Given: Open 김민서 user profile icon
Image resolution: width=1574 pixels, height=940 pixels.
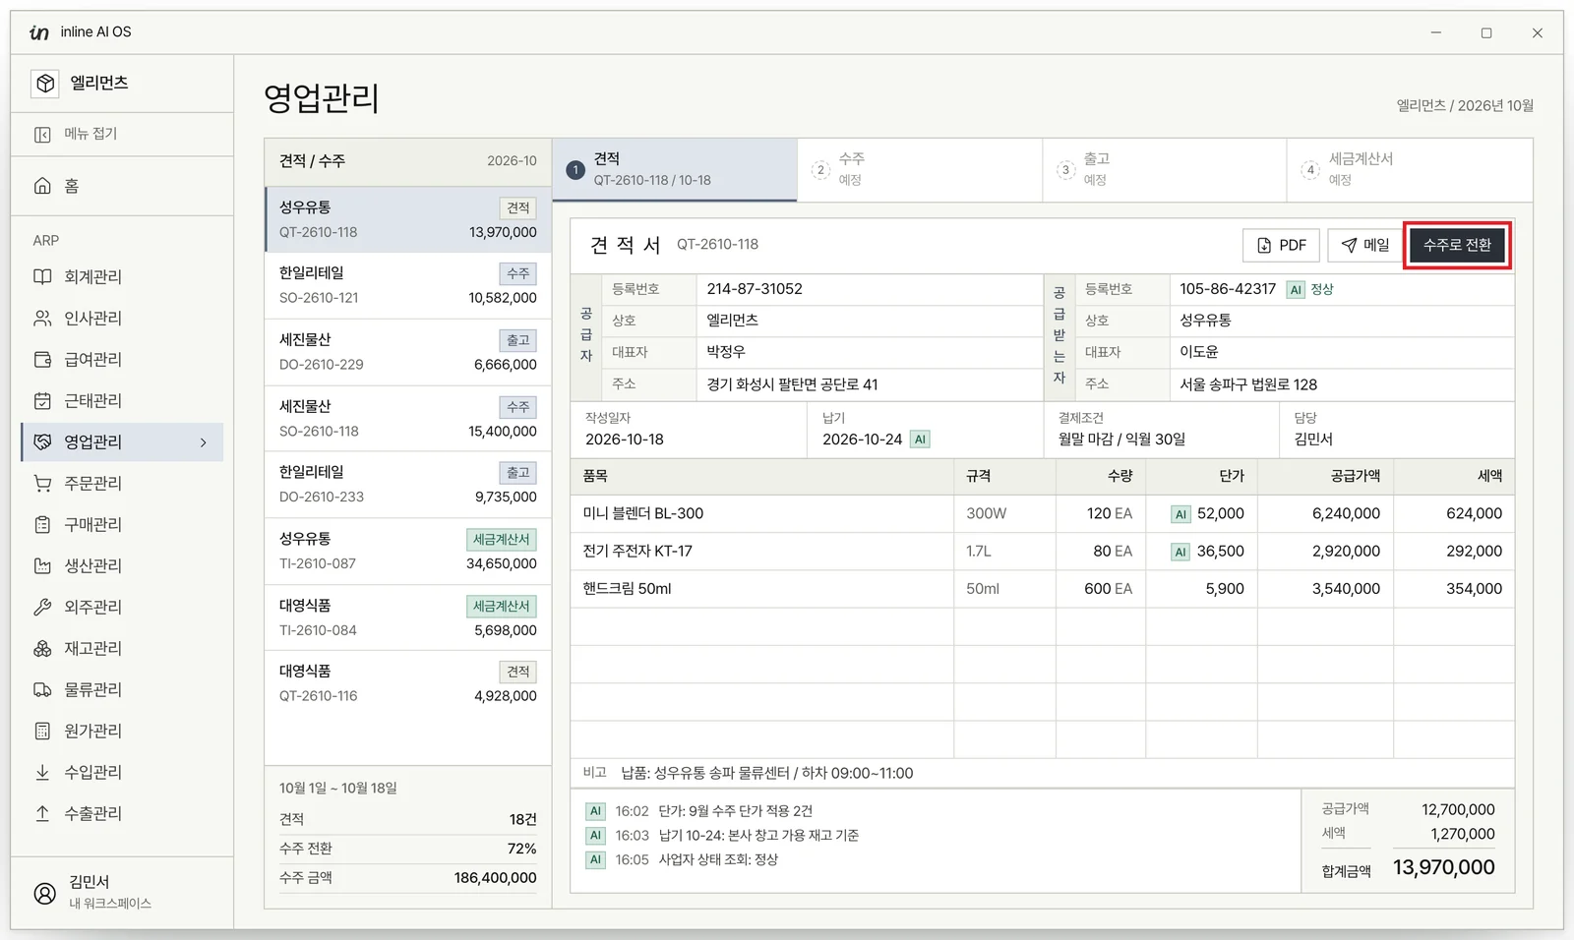Looking at the screenshot, I should point(45,893).
